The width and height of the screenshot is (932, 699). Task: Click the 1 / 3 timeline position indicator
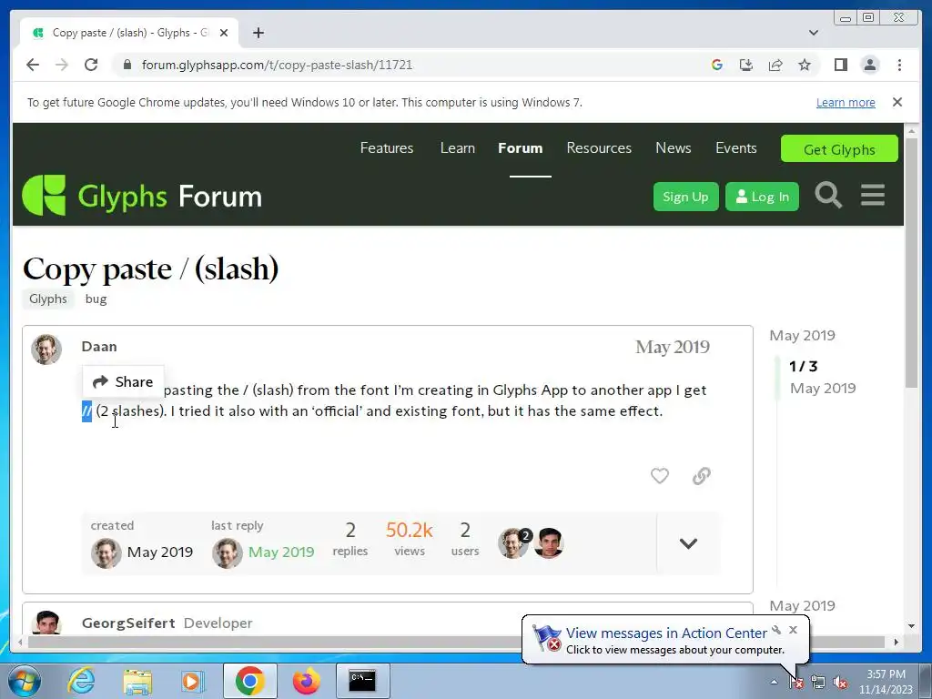[x=803, y=366]
